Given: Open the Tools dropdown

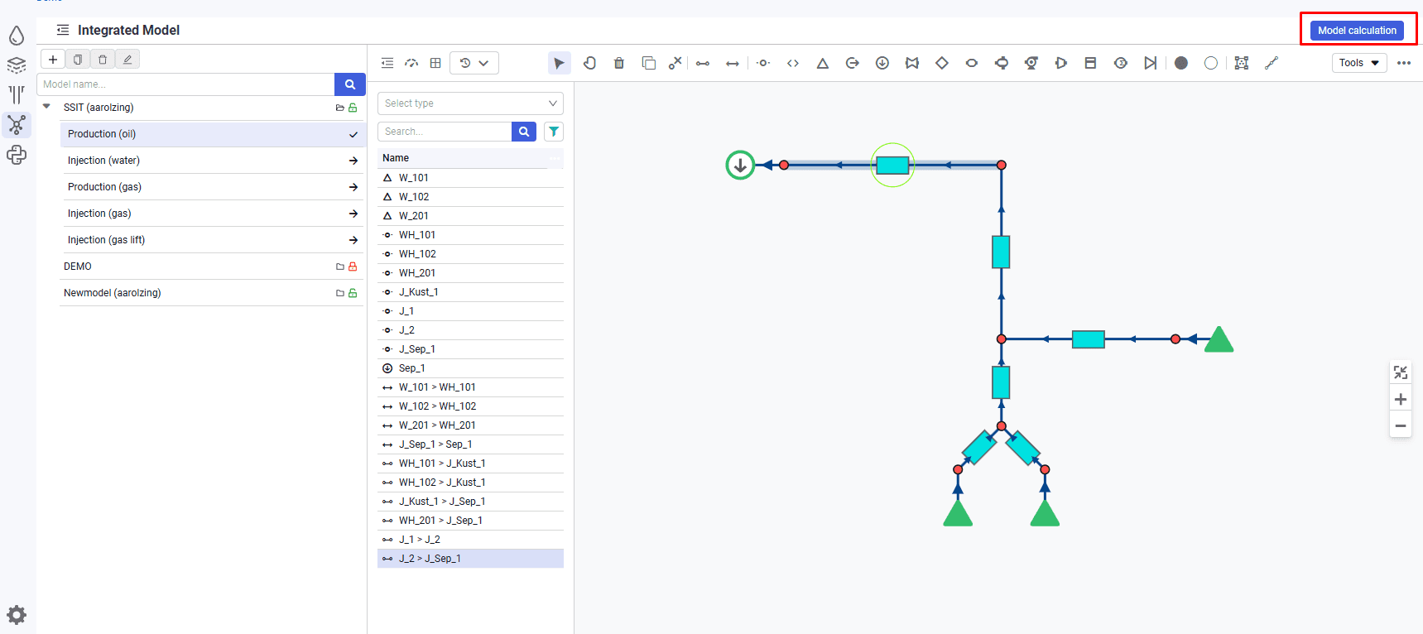Looking at the screenshot, I should click(x=1359, y=63).
